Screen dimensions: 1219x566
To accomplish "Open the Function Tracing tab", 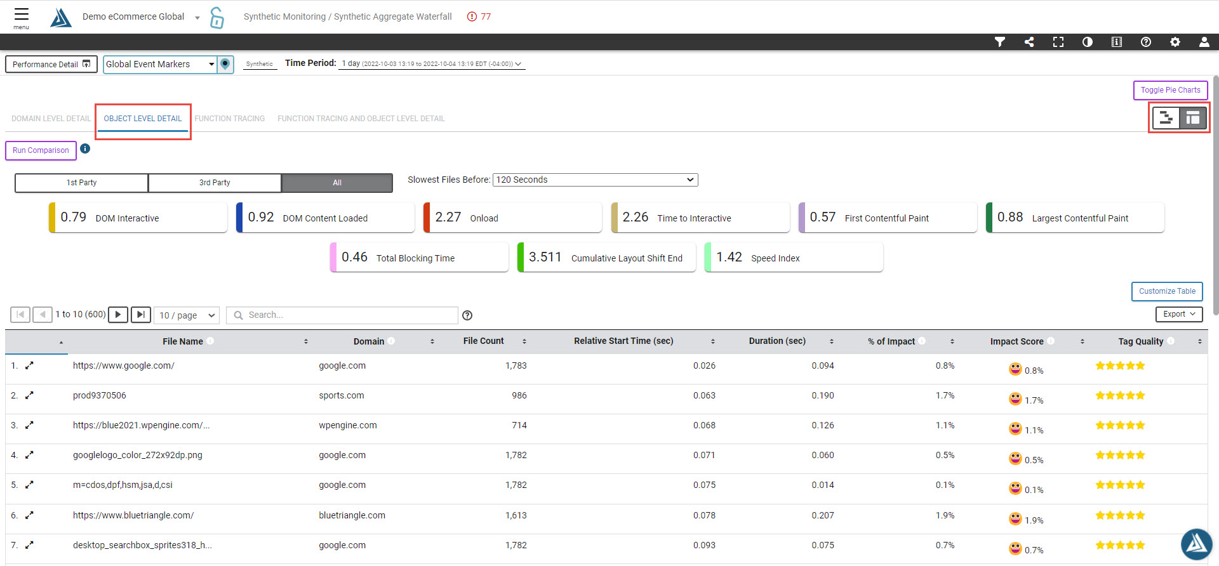I will click(x=229, y=119).
